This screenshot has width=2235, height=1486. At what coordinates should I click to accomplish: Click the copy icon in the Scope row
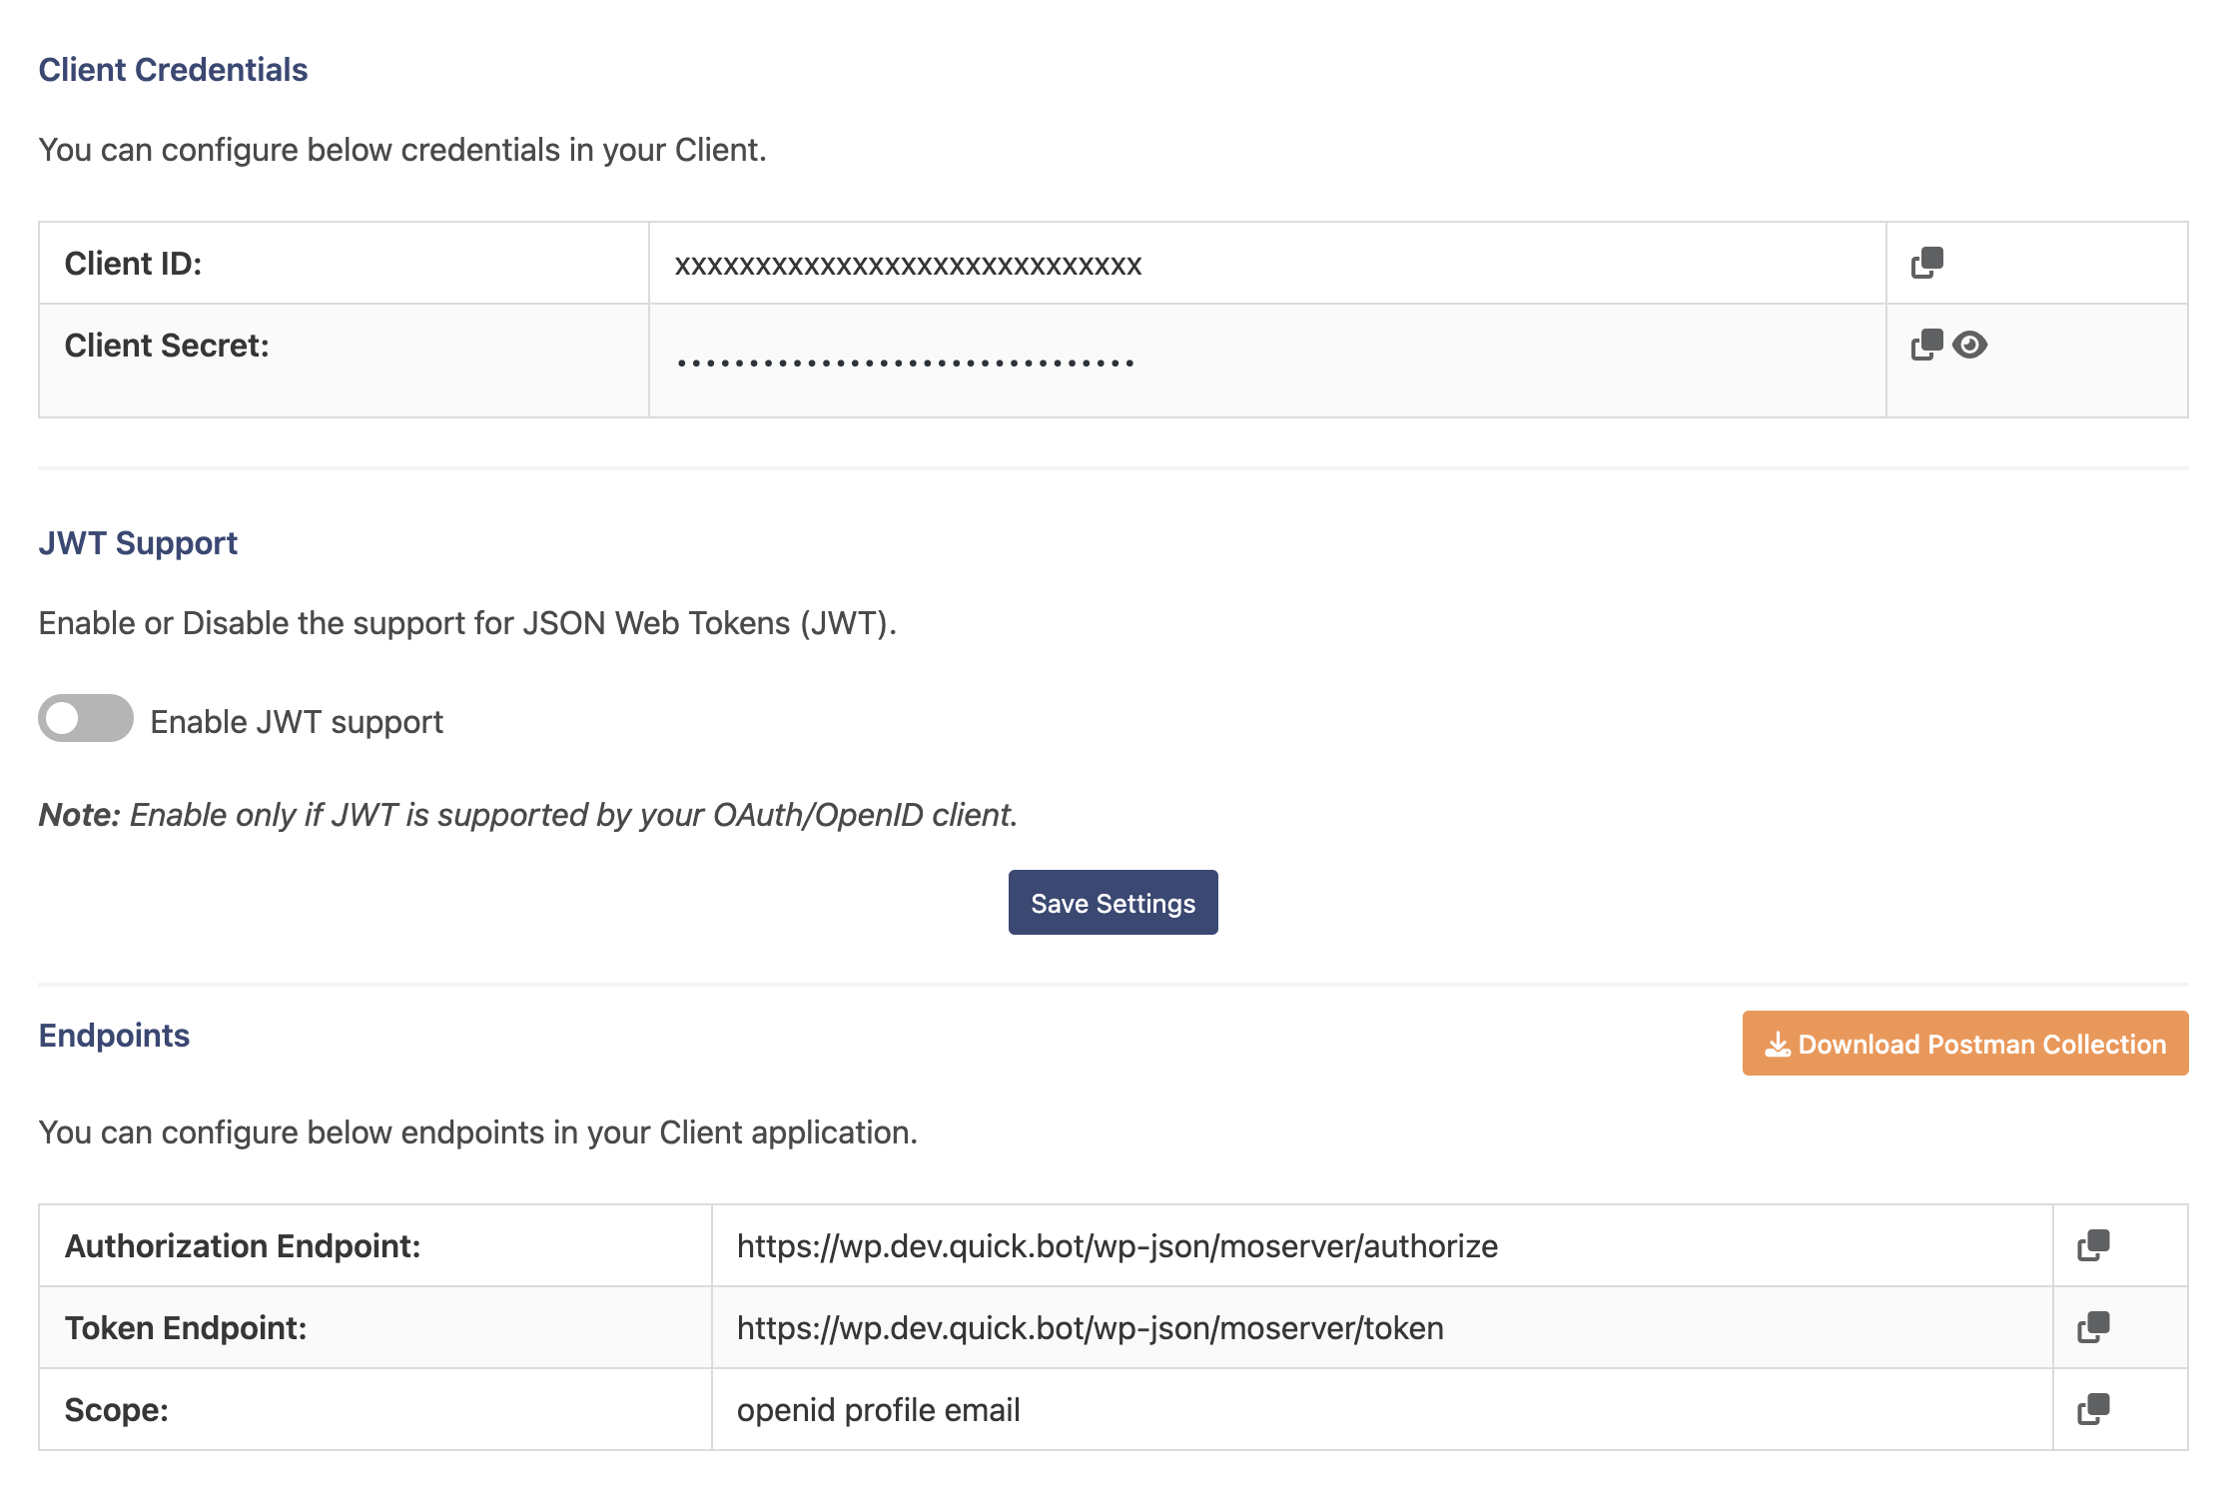[x=2091, y=1409]
